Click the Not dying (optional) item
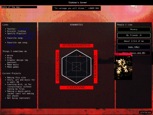 pos(19,98)
